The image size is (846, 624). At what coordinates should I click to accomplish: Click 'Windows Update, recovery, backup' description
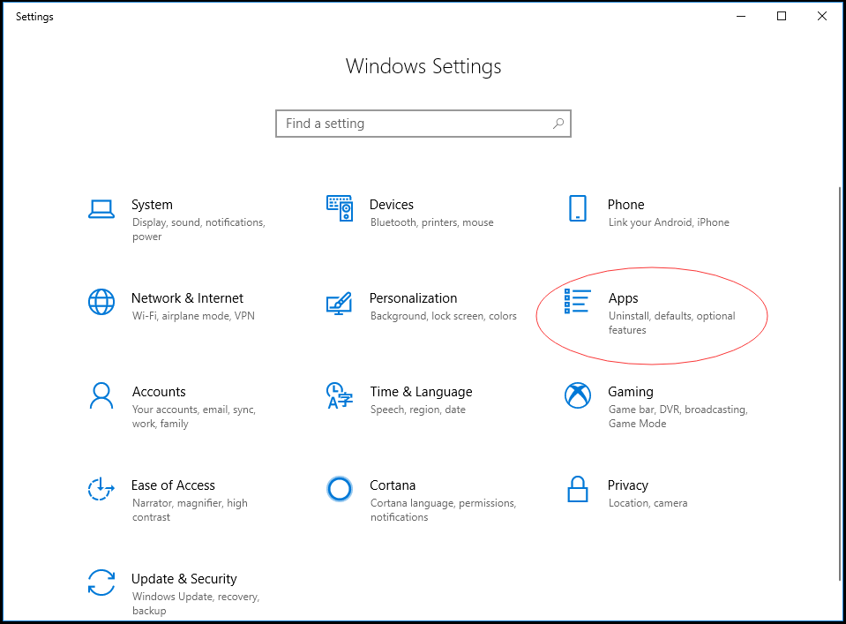click(x=196, y=604)
